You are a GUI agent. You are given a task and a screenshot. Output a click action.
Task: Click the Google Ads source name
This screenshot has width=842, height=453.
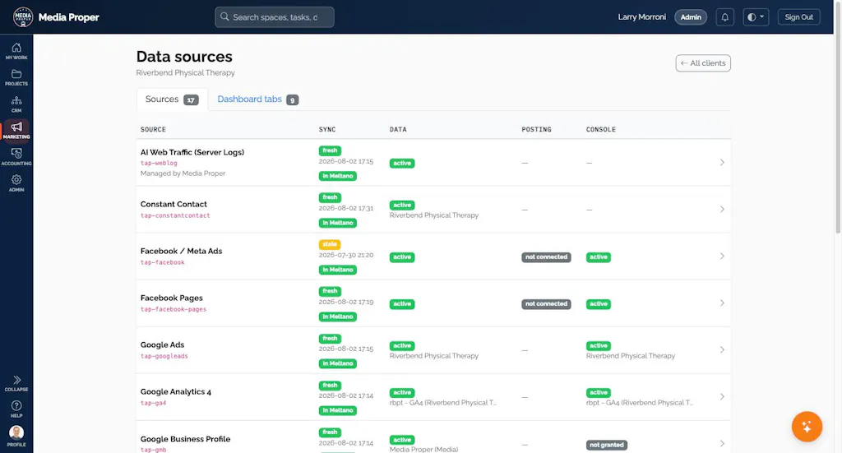click(162, 345)
